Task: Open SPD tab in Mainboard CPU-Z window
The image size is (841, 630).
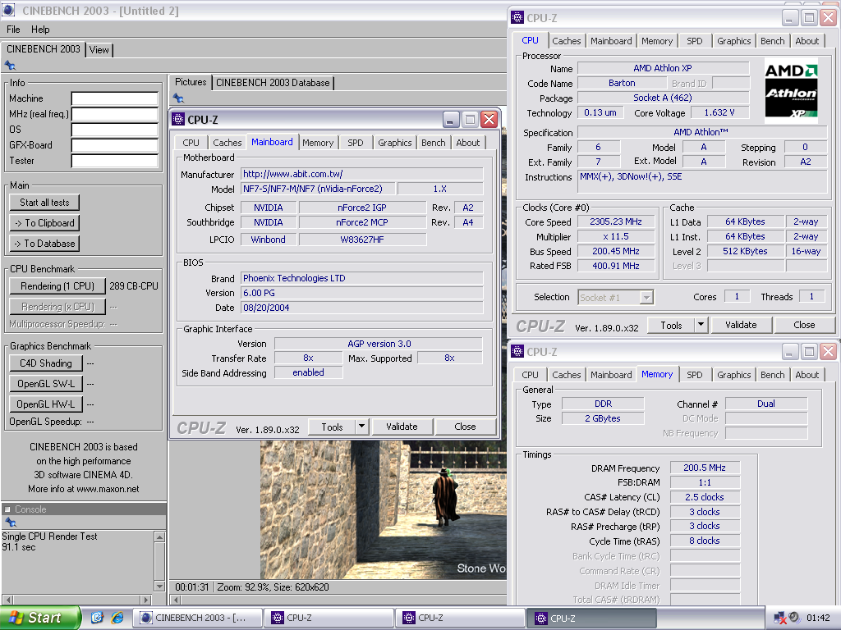Action: click(355, 143)
